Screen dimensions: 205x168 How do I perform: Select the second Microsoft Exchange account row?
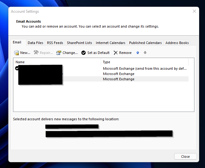[x=145, y=74]
